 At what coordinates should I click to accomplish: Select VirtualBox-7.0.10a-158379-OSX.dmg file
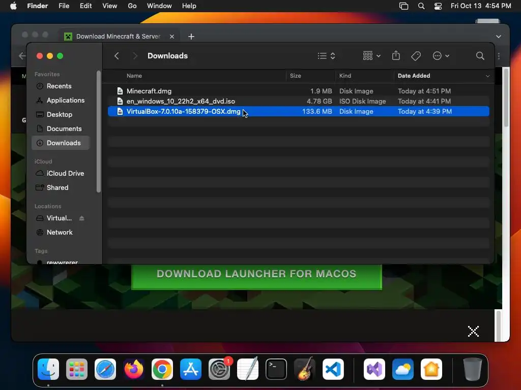(x=298, y=111)
